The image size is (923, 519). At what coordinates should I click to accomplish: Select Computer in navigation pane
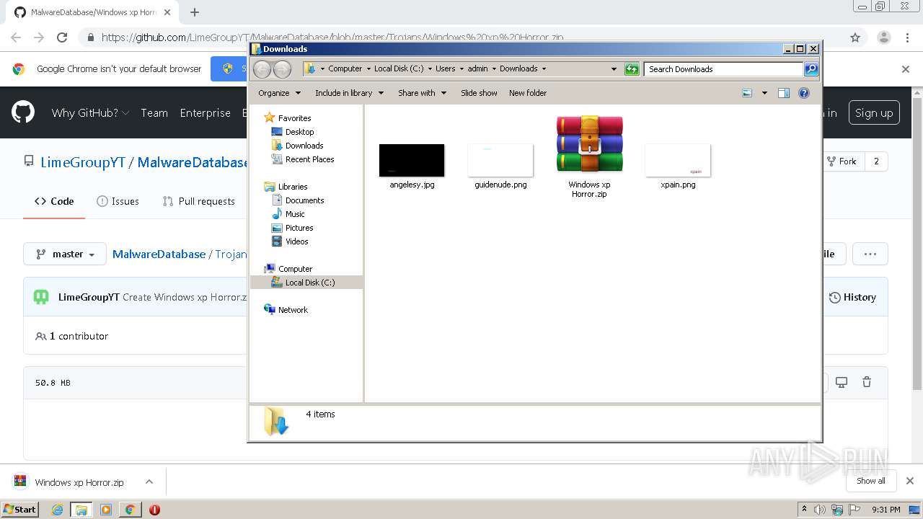click(295, 269)
